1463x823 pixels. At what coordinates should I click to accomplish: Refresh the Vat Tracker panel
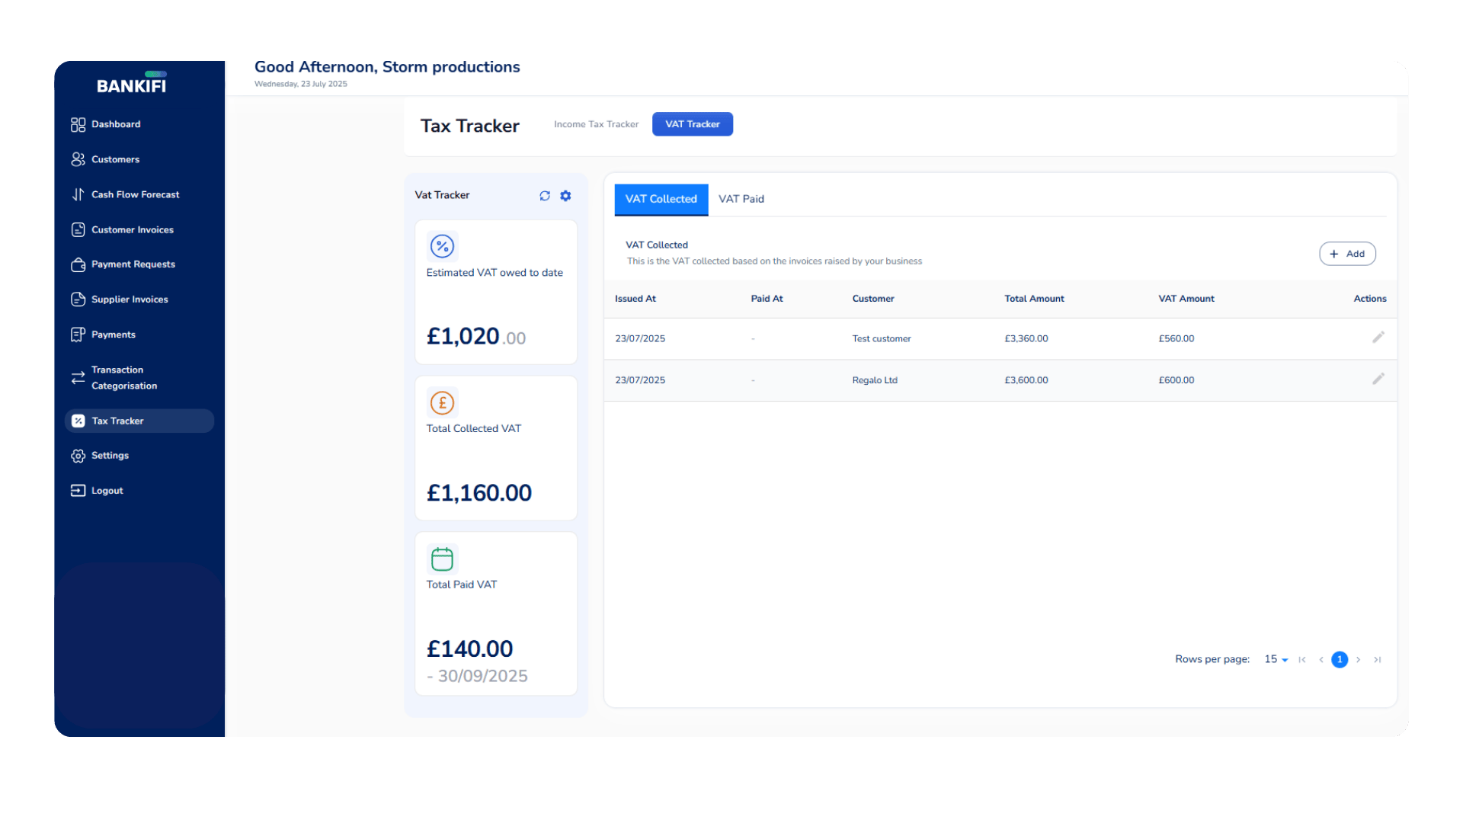544,196
